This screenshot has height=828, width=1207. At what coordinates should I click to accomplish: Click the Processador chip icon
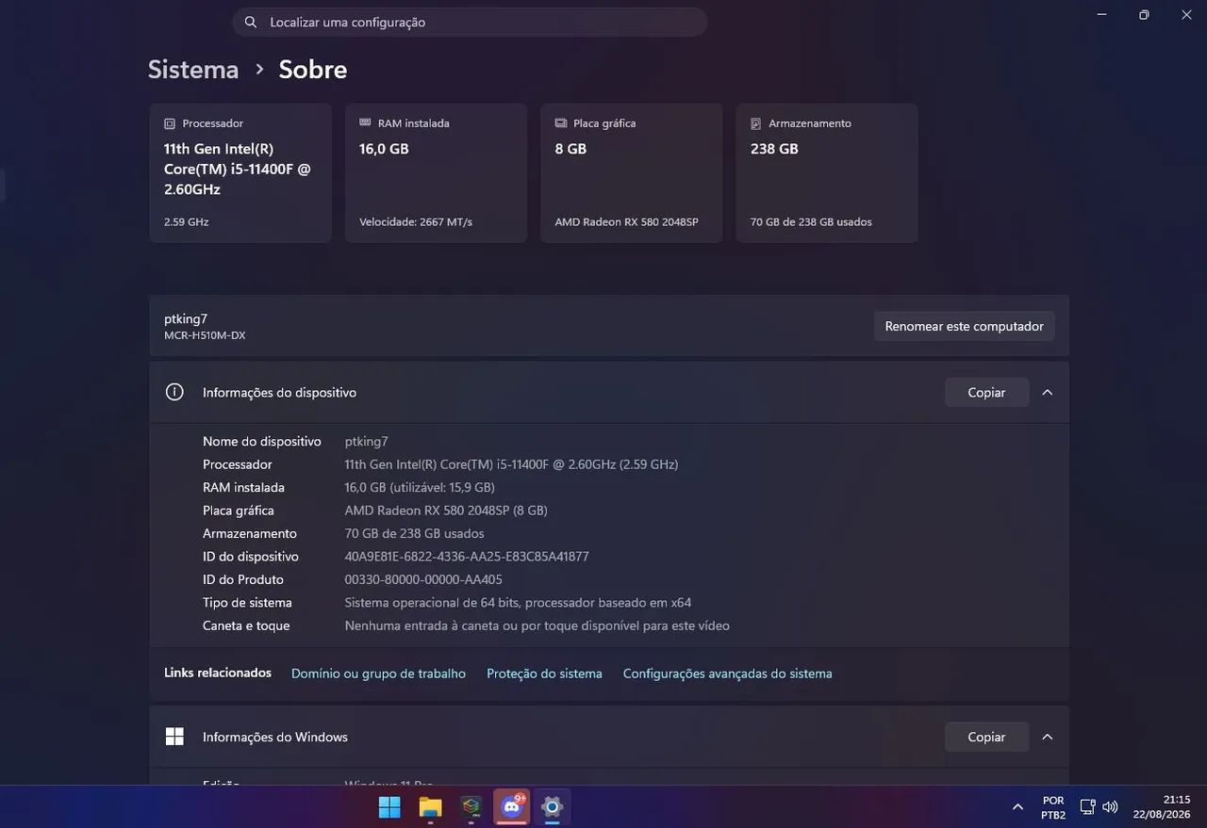pos(170,123)
